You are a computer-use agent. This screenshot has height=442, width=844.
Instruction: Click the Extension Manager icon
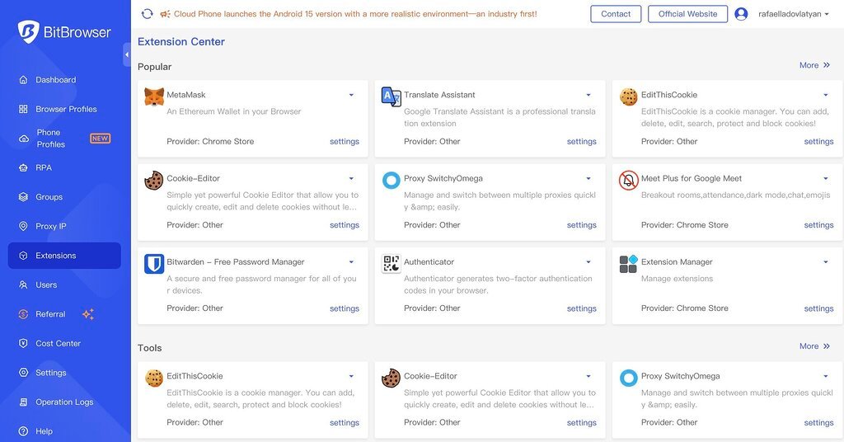click(x=628, y=264)
